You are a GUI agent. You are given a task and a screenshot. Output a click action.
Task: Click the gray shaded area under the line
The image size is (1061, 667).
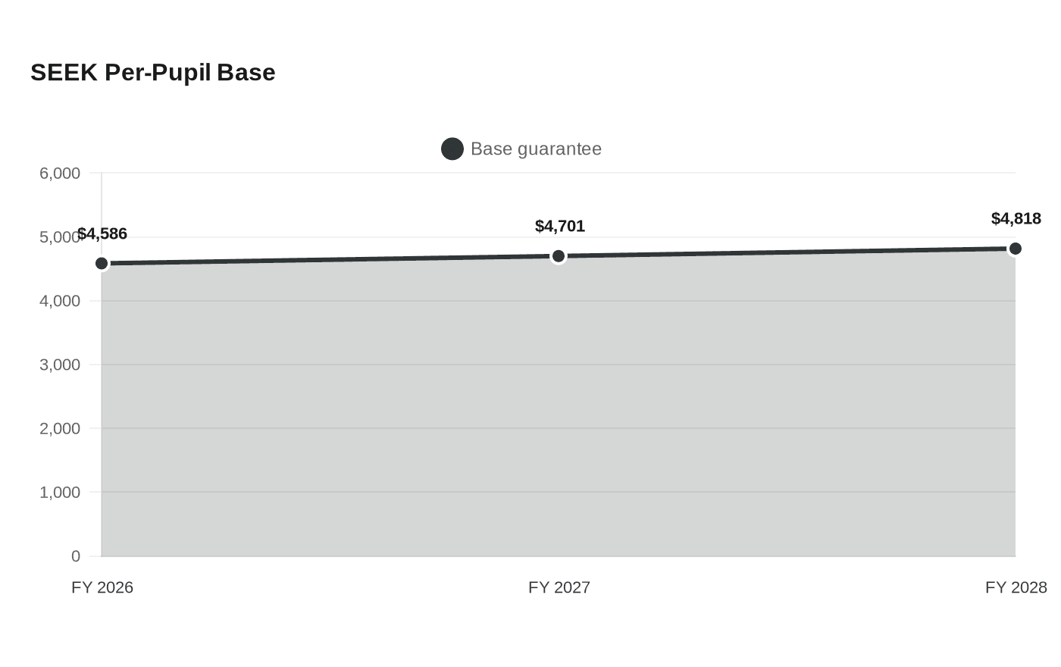click(x=559, y=409)
